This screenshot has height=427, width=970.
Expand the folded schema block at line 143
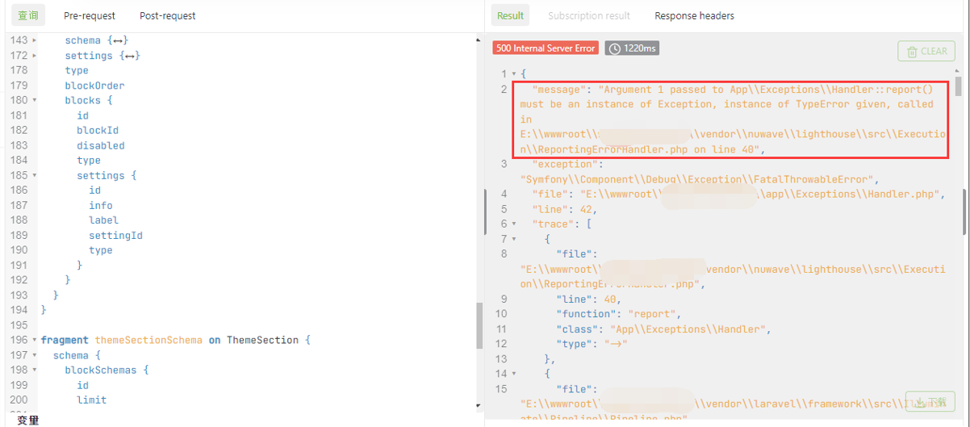coord(34,40)
